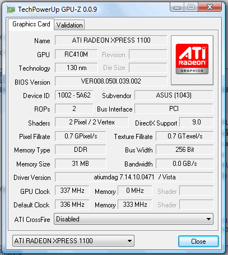
Task: Select the Device ID field 1002 - 5A62
Action: [74, 95]
